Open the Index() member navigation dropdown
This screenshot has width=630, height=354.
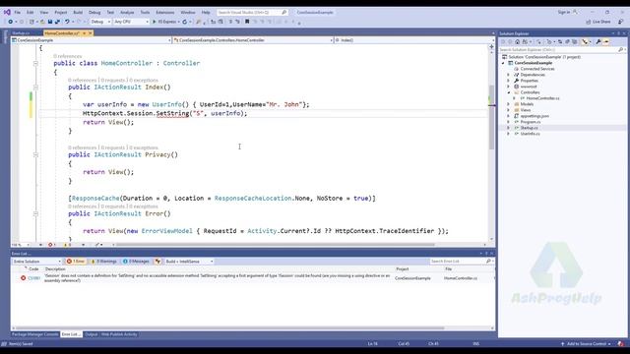tap(413, 40)
